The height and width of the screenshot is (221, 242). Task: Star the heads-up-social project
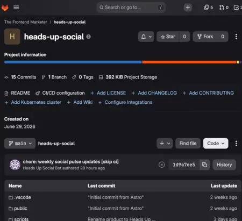(168, 37)
